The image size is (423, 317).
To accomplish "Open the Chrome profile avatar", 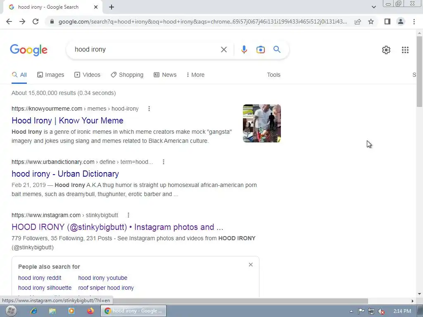I will (x=401, y=21).
